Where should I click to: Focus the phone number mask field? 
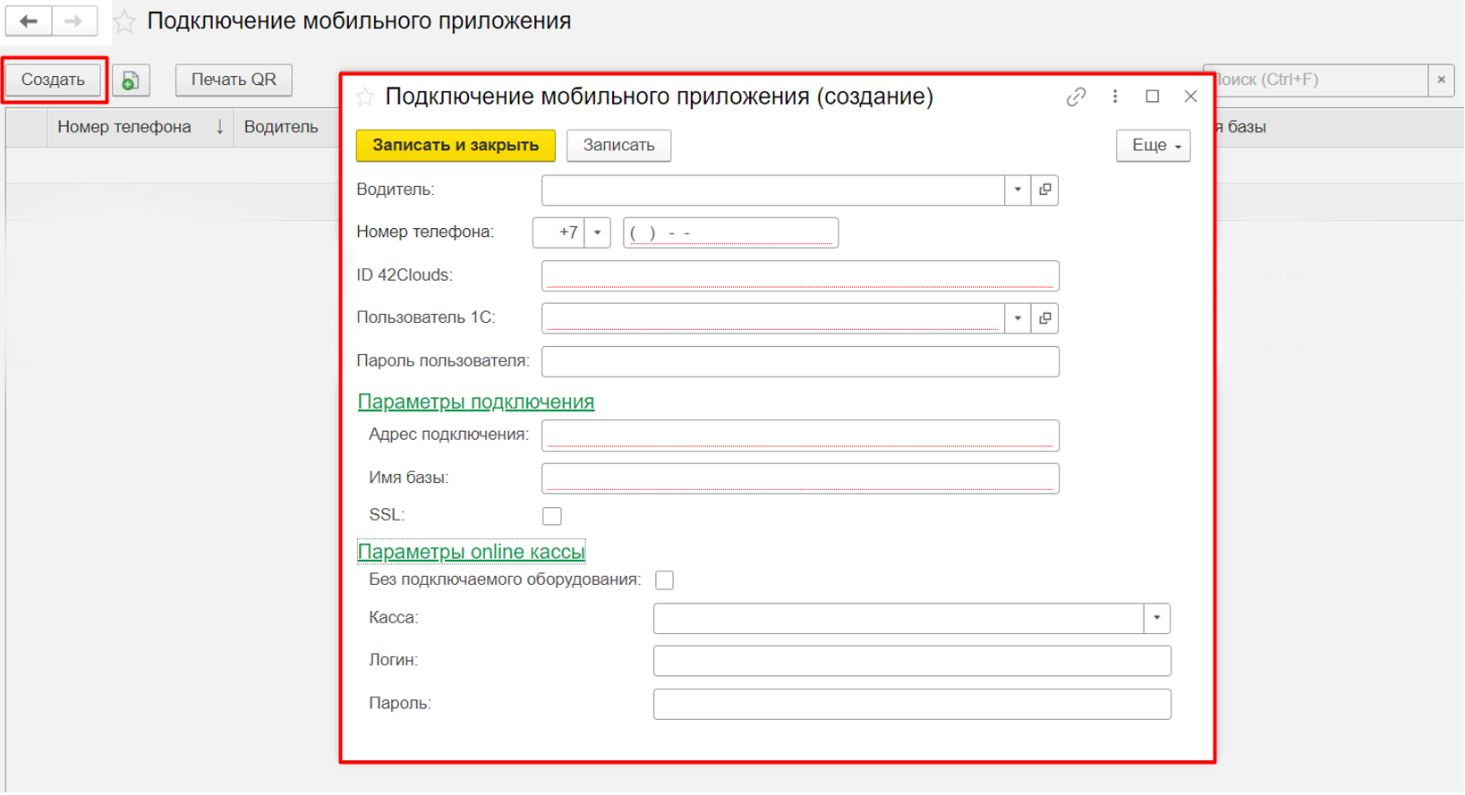[730, 233]
